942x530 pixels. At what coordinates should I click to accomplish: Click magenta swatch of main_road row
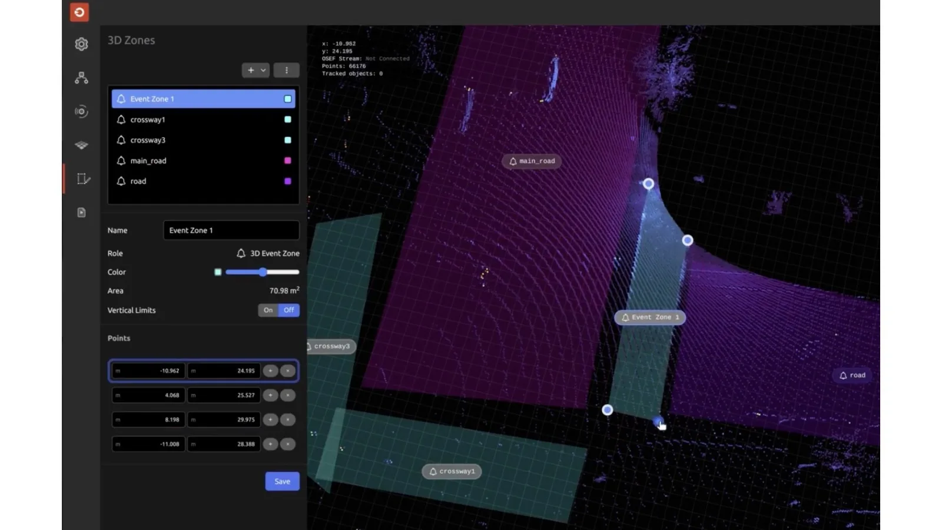288,161
